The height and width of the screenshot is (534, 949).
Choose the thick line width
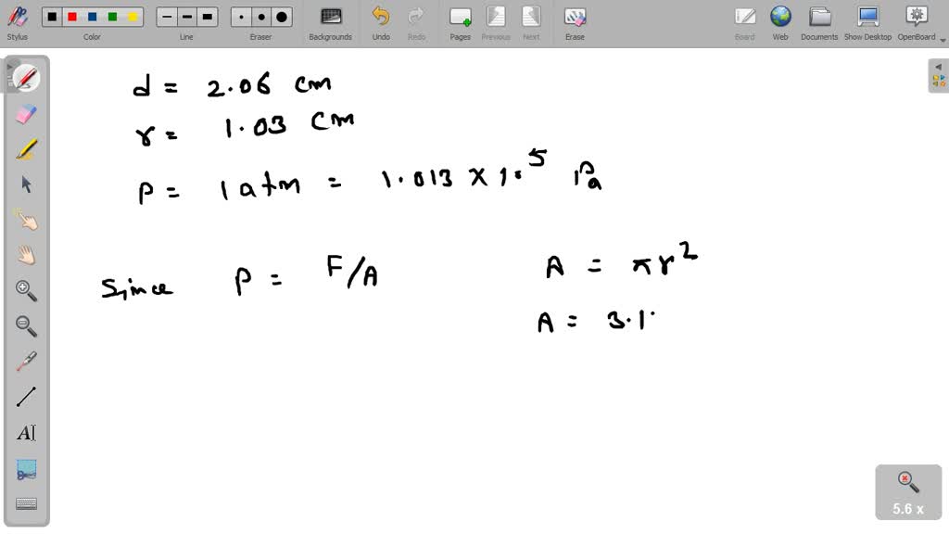[207, 17]
